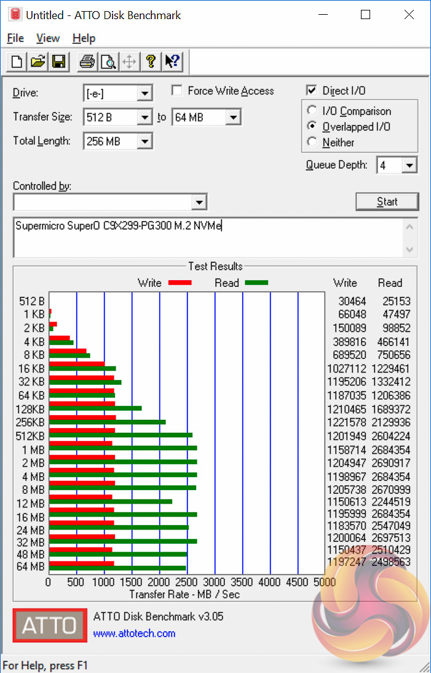Click the 512 B row label

32,301
